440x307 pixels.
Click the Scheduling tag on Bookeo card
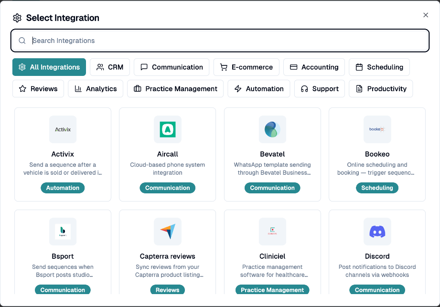[x=377, y=188]
